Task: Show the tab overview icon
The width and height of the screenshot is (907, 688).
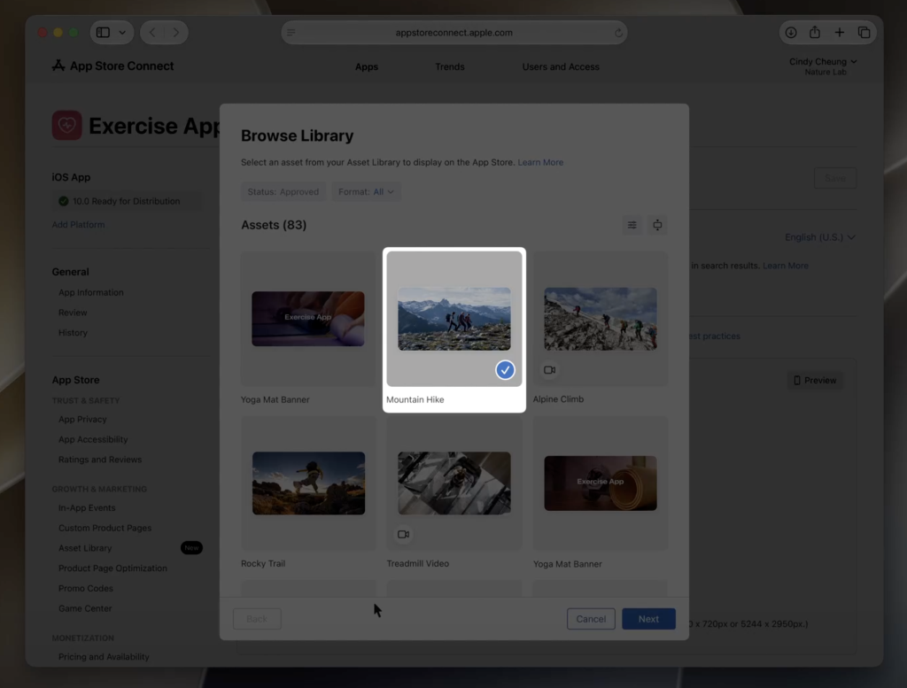Action: click(864, 33)
